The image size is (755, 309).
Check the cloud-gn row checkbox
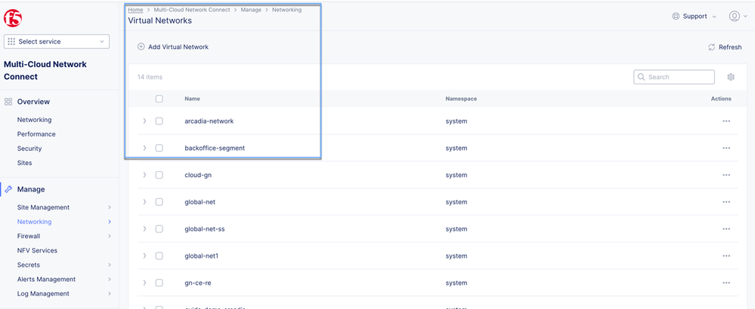point(159,175)
